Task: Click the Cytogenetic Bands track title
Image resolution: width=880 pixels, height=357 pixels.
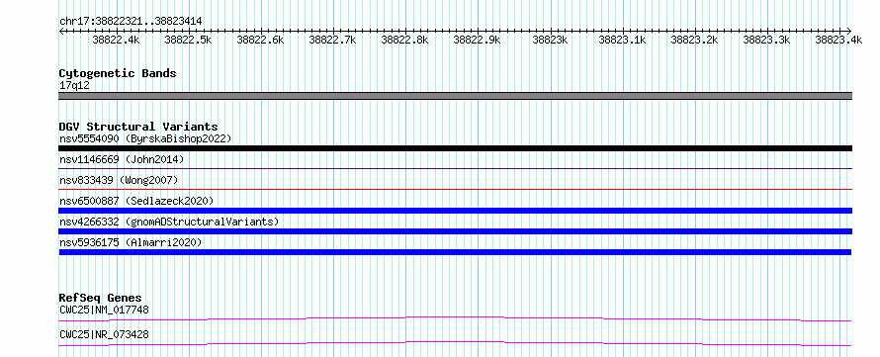Action: [118, 73]
